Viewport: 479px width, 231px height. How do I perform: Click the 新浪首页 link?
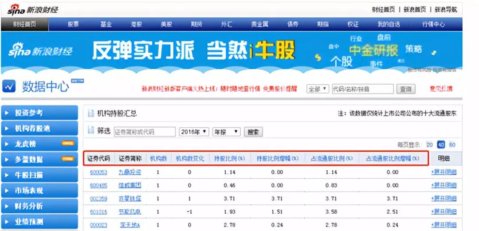coord(415,9)
